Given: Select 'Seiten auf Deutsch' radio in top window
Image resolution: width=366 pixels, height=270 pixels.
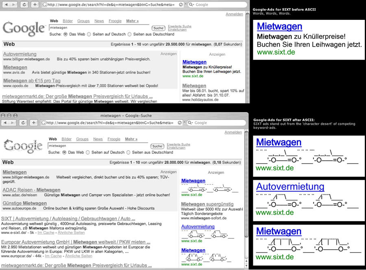Looking at the screenshot, I should pos(89,34).
